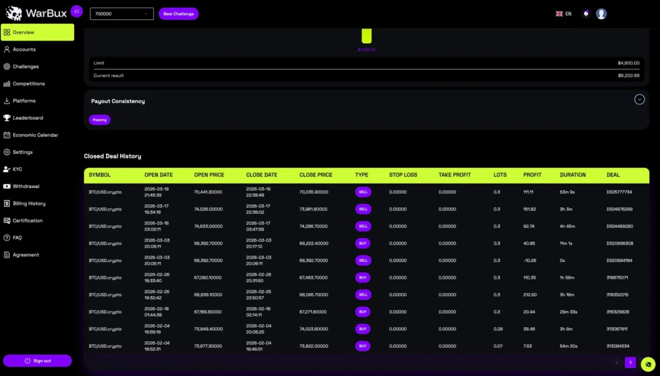660x376 pixels.
Task: Go to Overview in sidebar
Action: point(37,32)
